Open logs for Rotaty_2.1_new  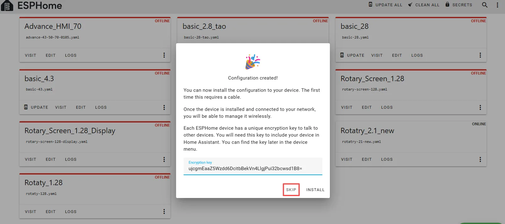387,159
